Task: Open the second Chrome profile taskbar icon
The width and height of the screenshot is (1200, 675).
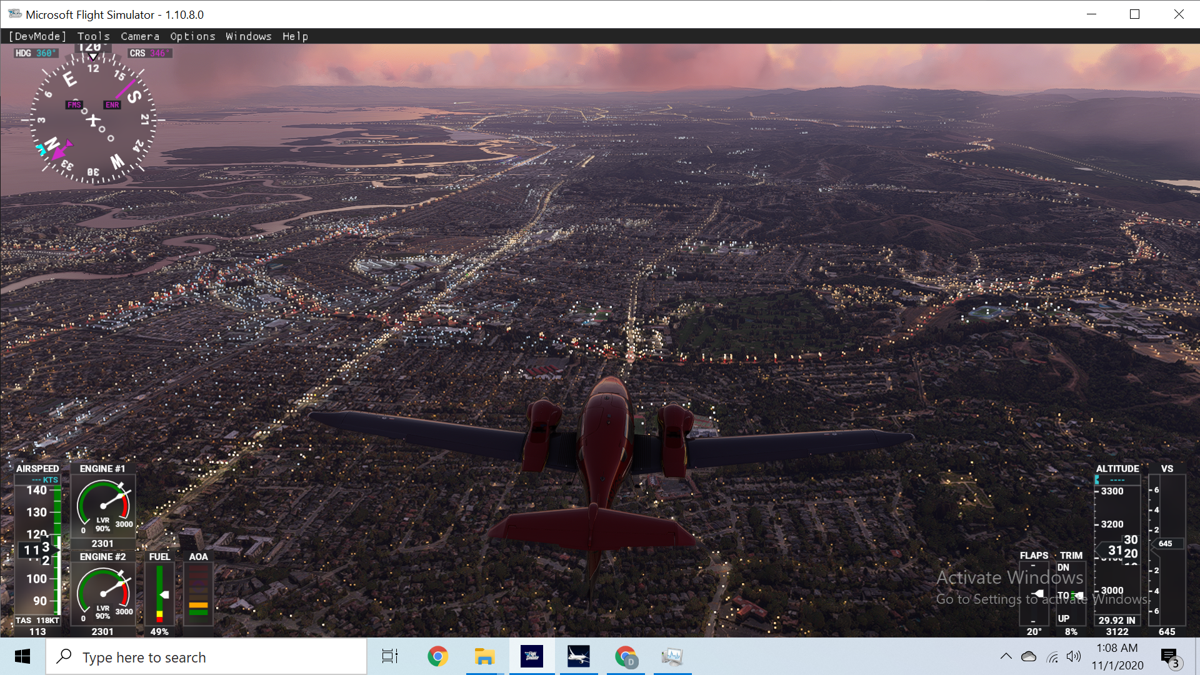Action: 626,656
